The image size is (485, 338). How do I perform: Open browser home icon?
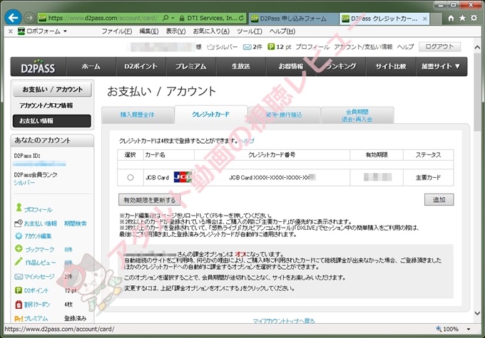451,19
